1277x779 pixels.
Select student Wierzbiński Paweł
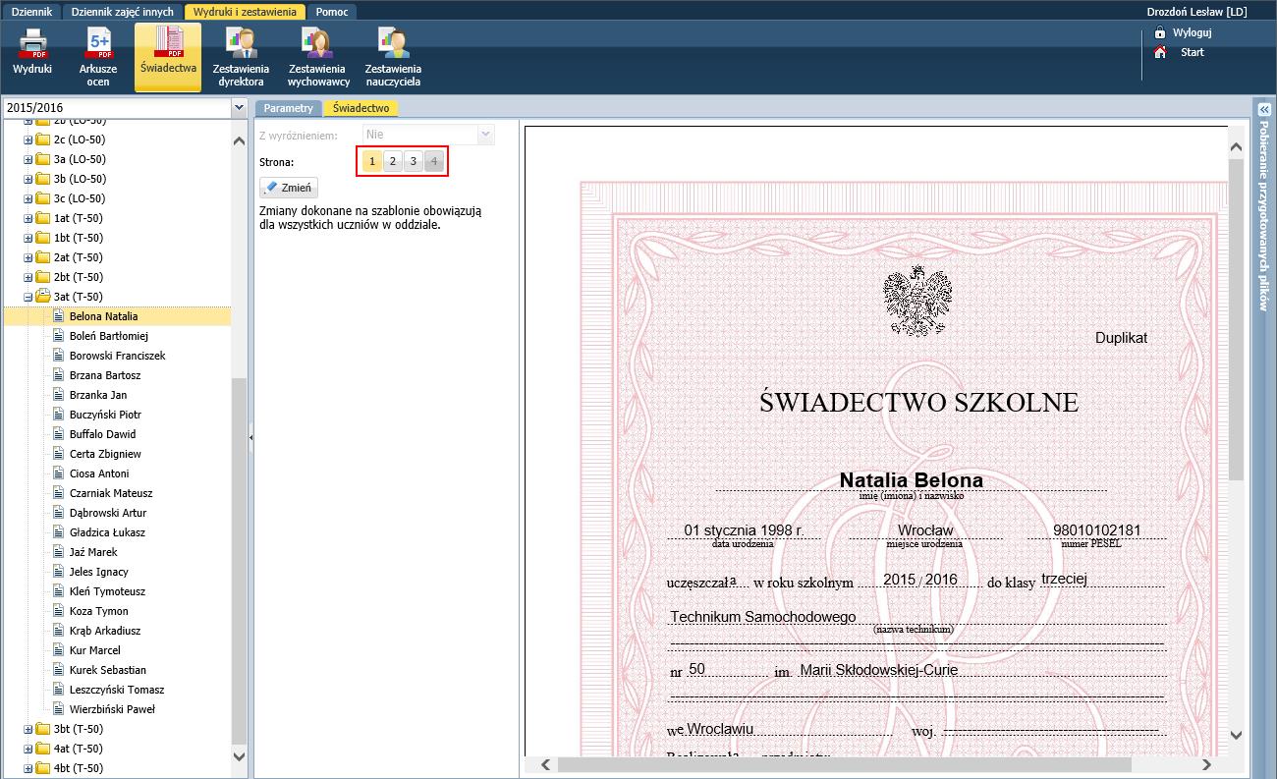point(112,709)
